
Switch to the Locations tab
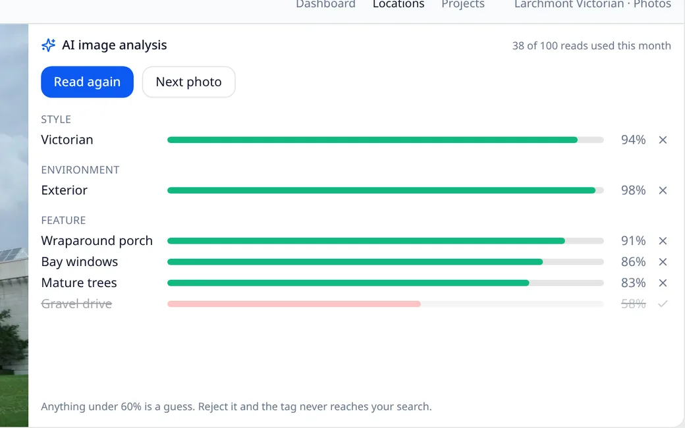pyautogui.click(x=398, y=5)
